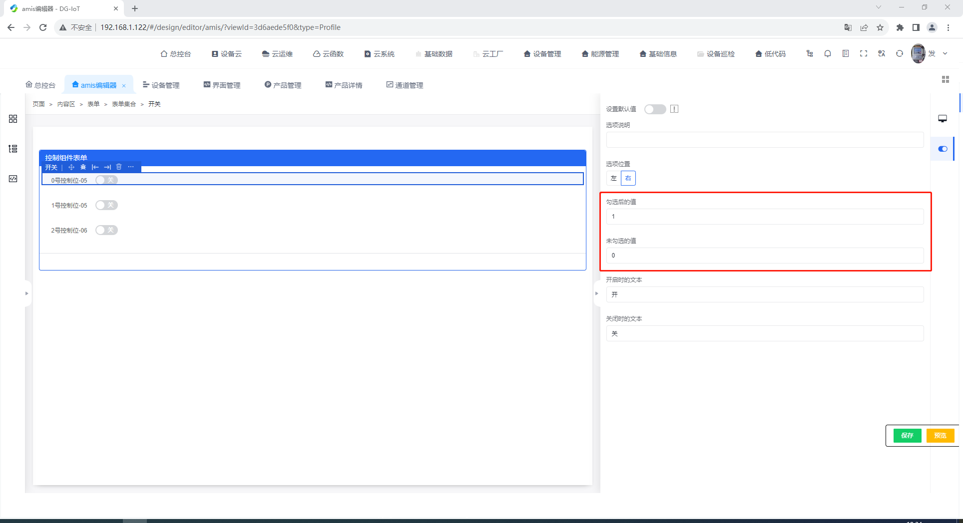Bookmark this page with the star icon

(880, 27)
